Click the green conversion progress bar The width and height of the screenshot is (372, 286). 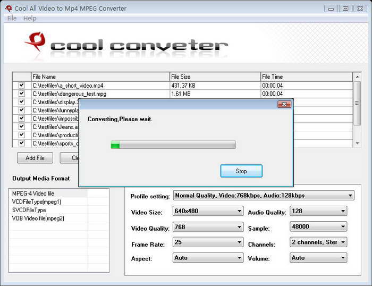click(x=173, y=145)
